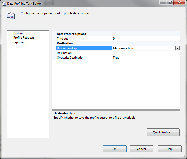
Task: Open Help for the task editor
Action: [x=169, y=149]
